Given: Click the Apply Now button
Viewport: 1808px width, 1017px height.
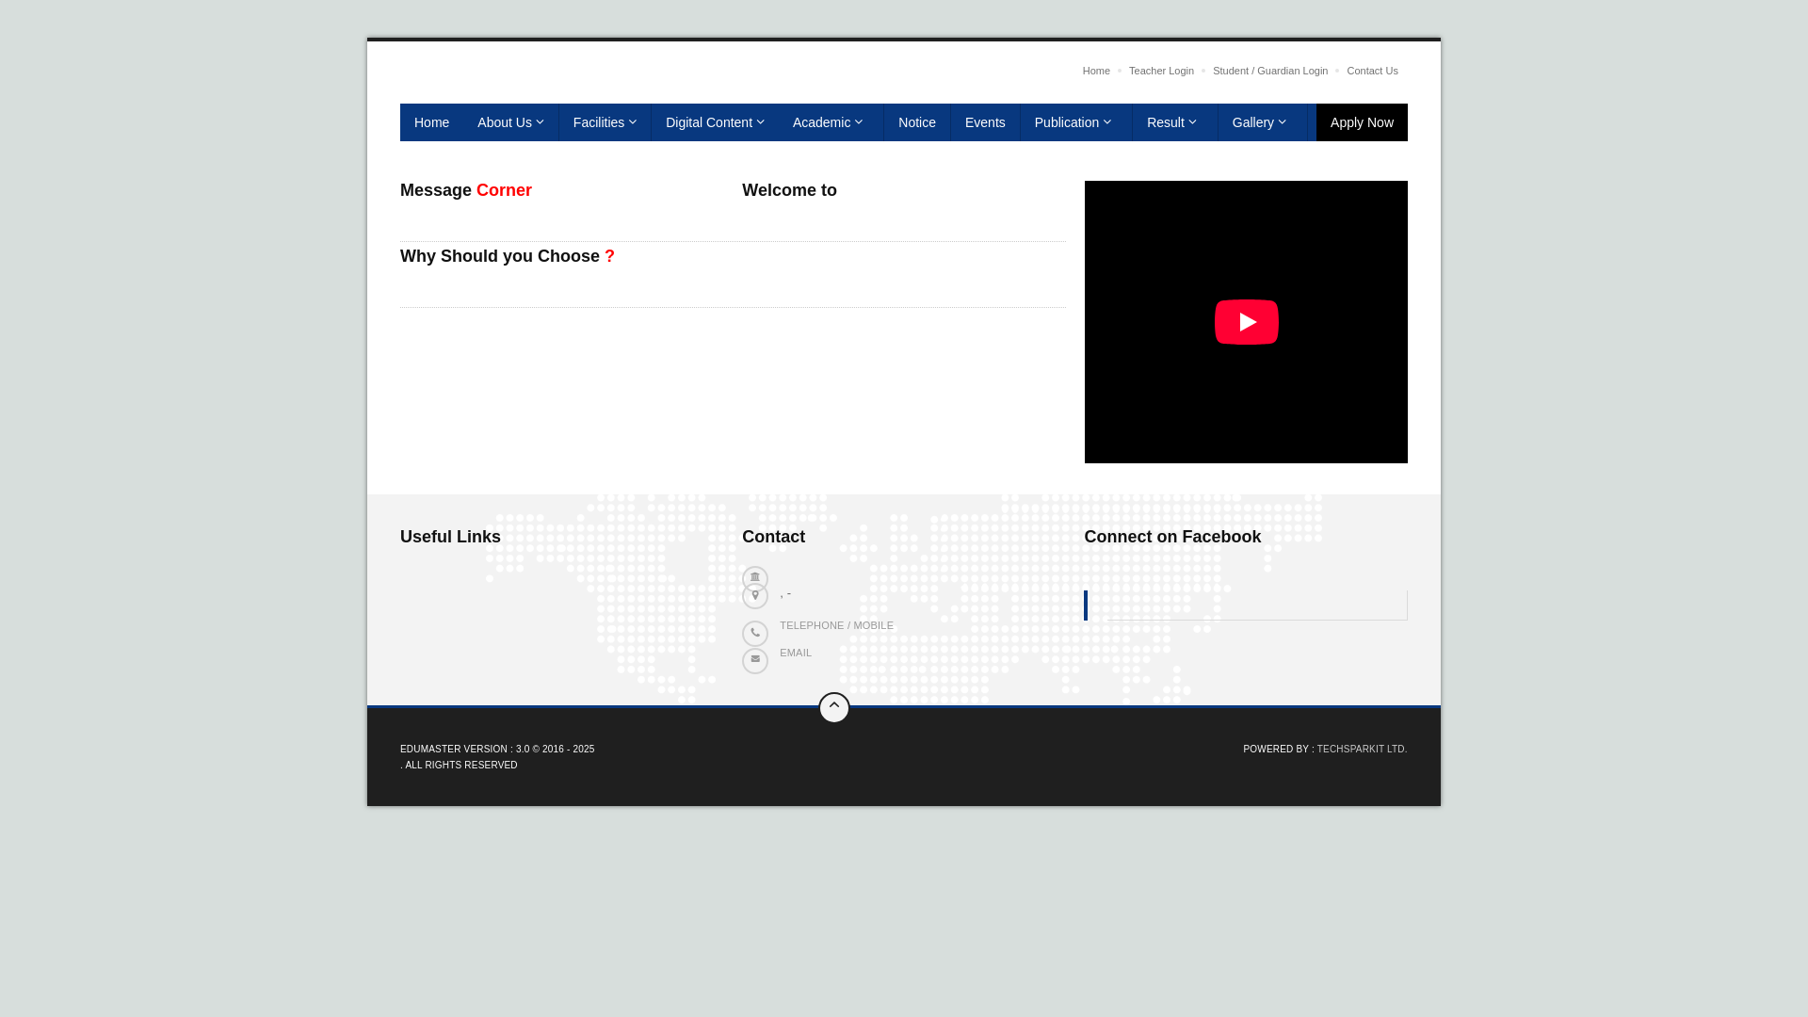Looking at the screenshot, I should 1362,122.
